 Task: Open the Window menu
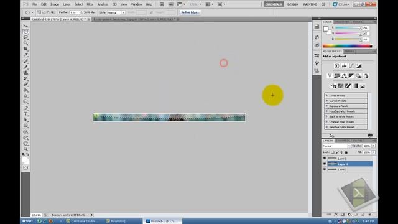137,4
